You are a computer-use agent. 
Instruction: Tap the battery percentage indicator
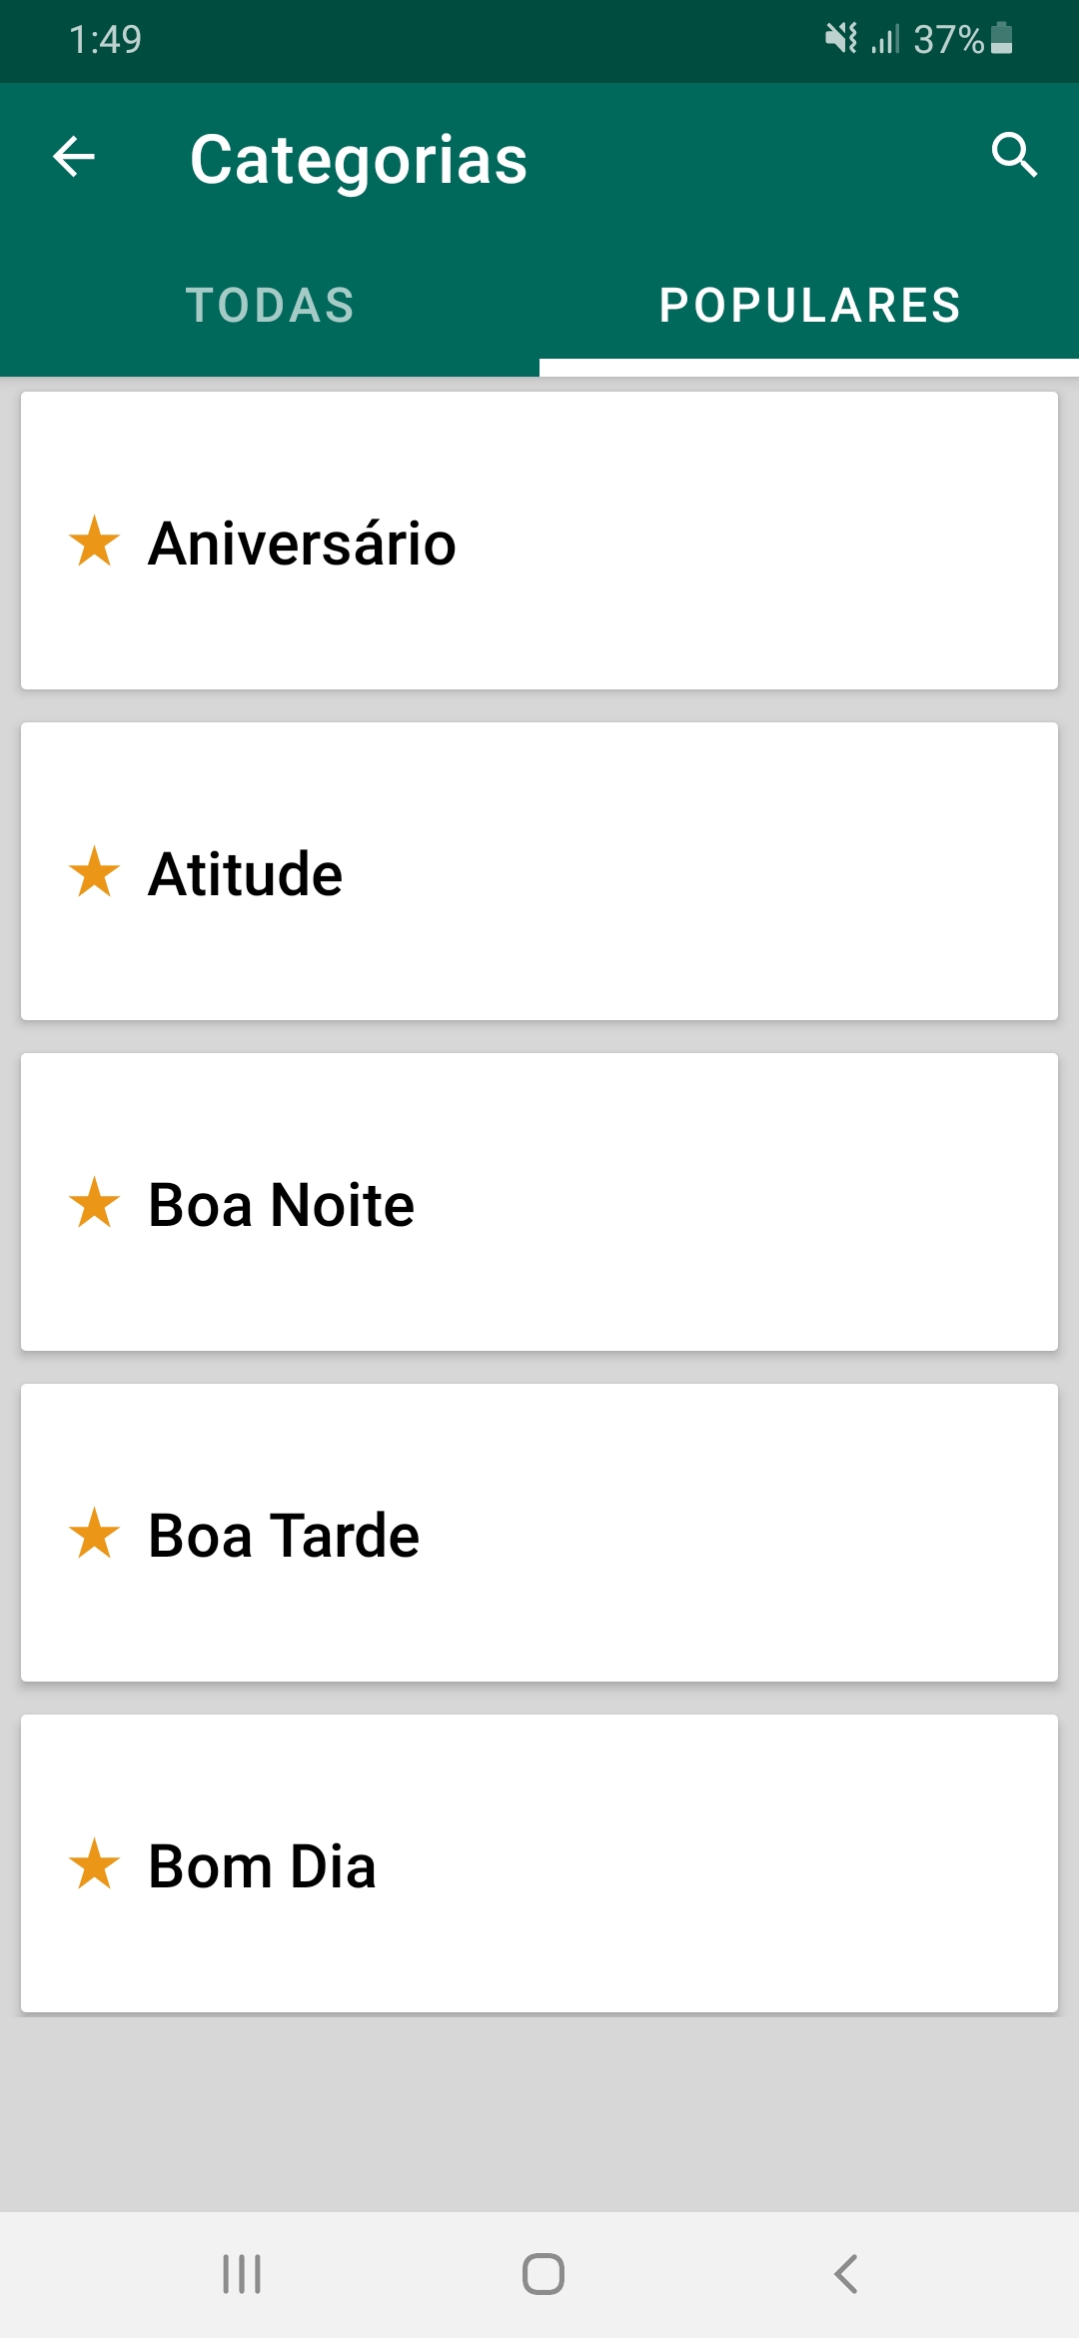click(x=949, y=40)
